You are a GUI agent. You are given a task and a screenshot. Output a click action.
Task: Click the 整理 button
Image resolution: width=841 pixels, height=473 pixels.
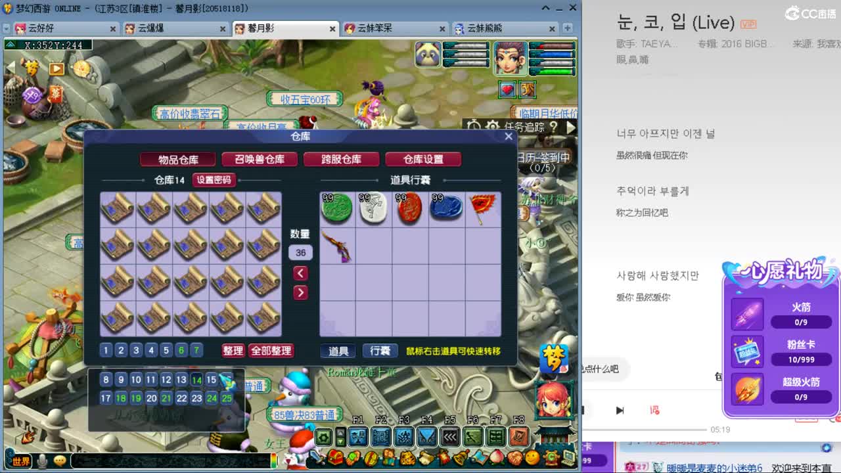pyautogui.click(x=233, y=351)
